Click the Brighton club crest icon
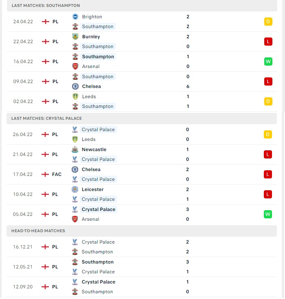 pos(75,17)
